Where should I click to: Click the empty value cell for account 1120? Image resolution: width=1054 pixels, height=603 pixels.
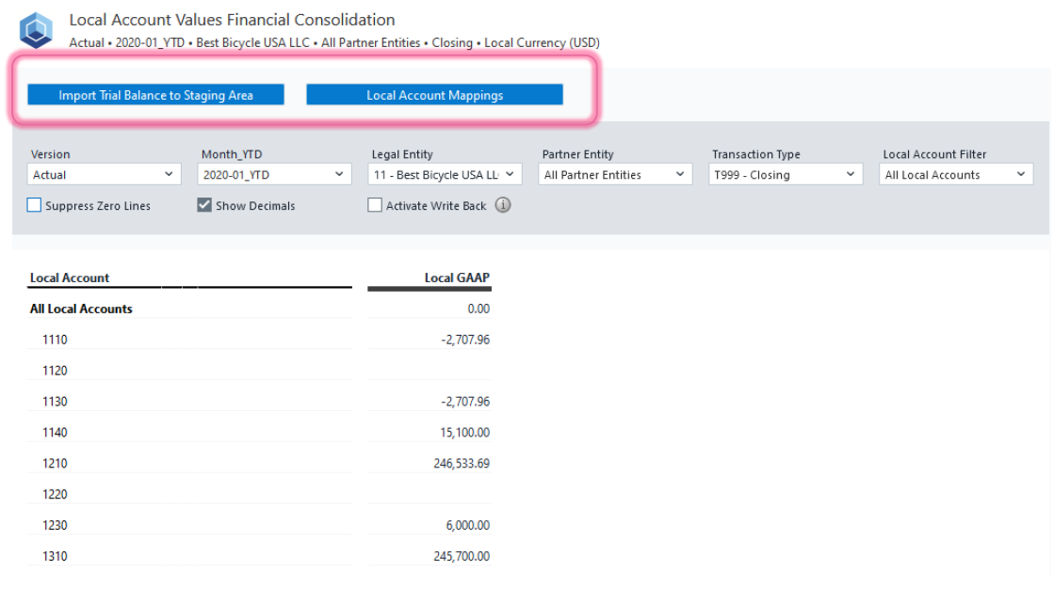point(430,371)
